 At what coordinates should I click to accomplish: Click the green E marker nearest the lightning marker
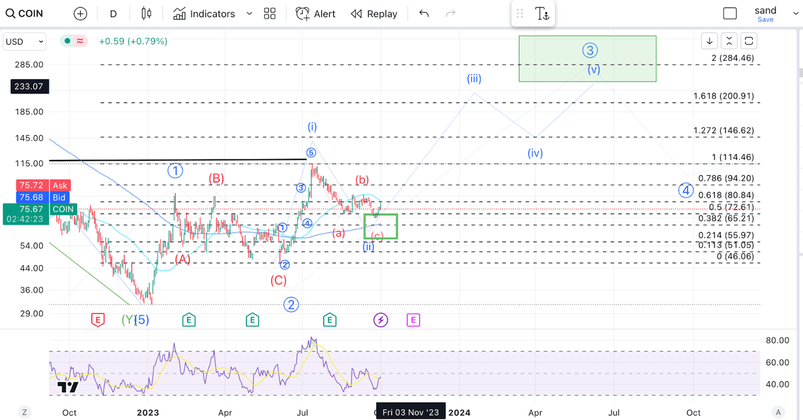coord(329,320)
